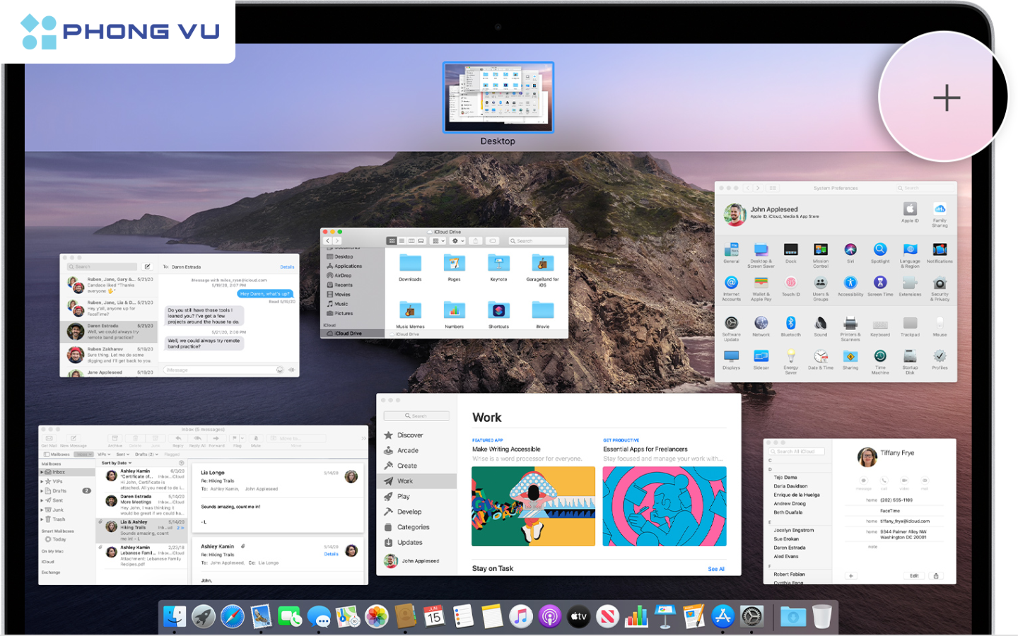Launch Safari from the Dock
The image size is (1018, 636).
[x=232, y=616]
